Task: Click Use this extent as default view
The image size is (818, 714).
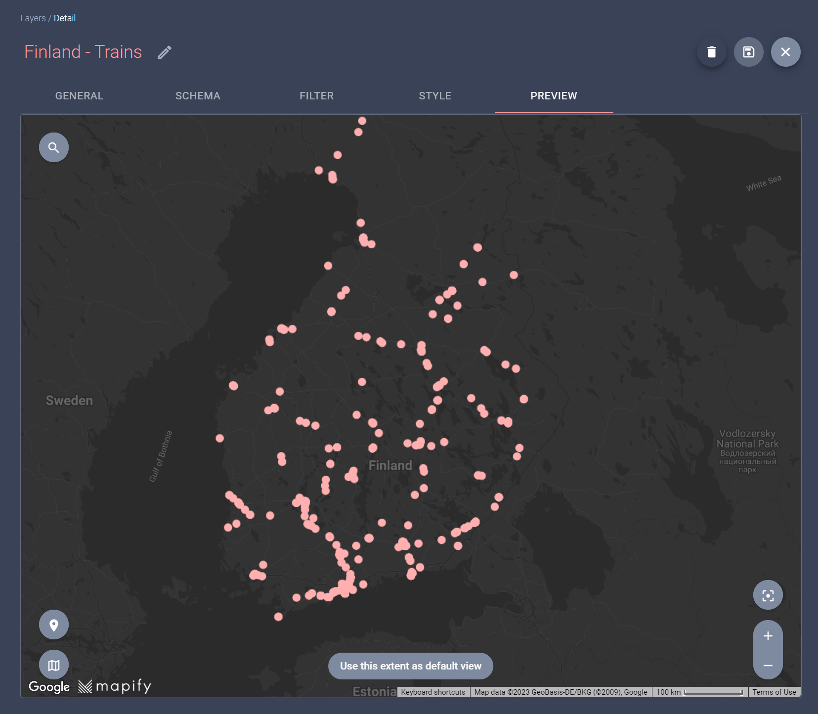Action: pyautogui.click(x=410, y=666)
